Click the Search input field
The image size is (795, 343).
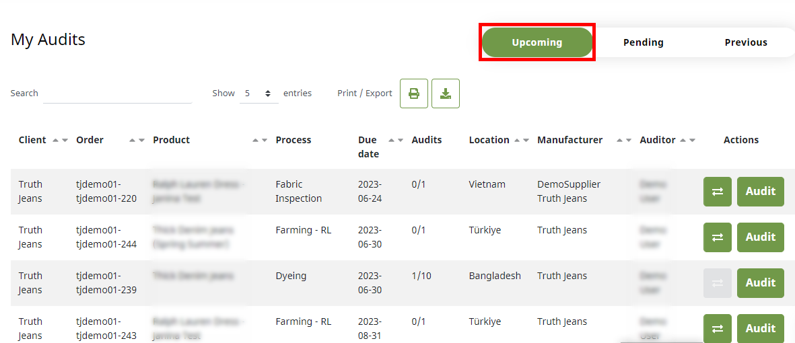point(117,93)
